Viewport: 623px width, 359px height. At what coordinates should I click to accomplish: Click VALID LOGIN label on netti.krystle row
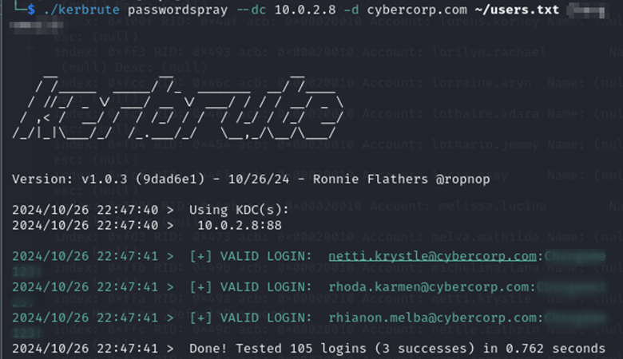(266, 256)
